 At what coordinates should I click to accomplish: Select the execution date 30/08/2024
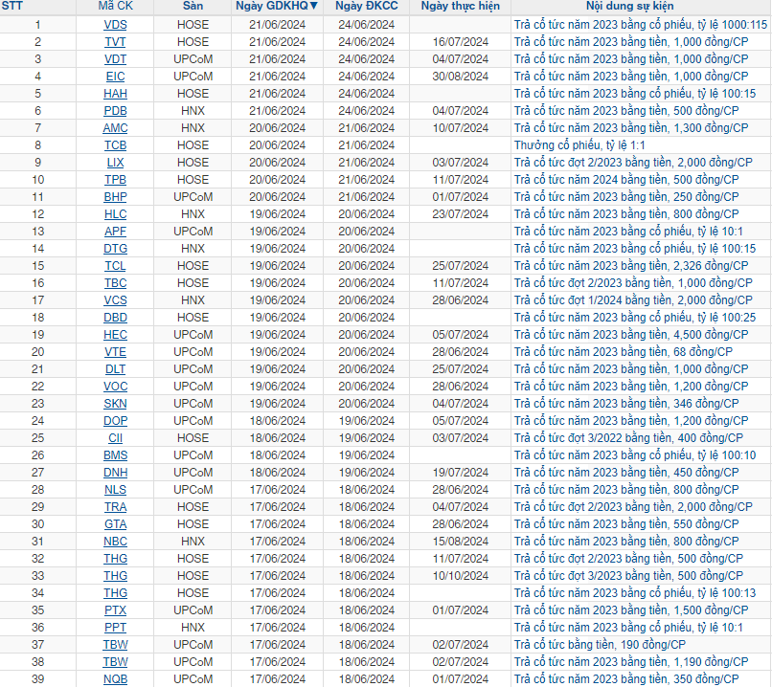click(x=461, y=77)
